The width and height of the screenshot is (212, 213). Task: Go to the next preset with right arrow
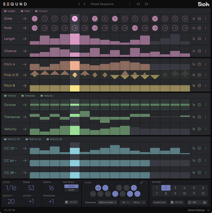coord(84,4)
